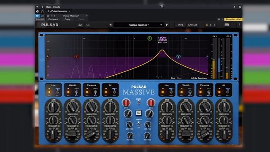Screen dimensions: 270x152
Task: Open the gear settings icon
Action: [219, 19]
